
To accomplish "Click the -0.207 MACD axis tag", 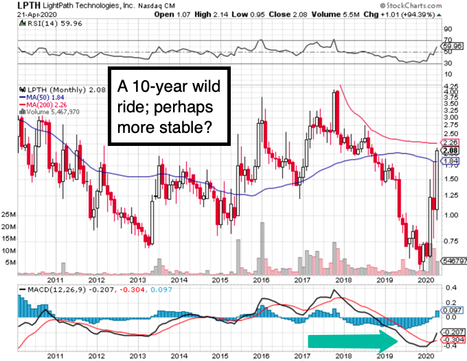I will click(453, 332).
